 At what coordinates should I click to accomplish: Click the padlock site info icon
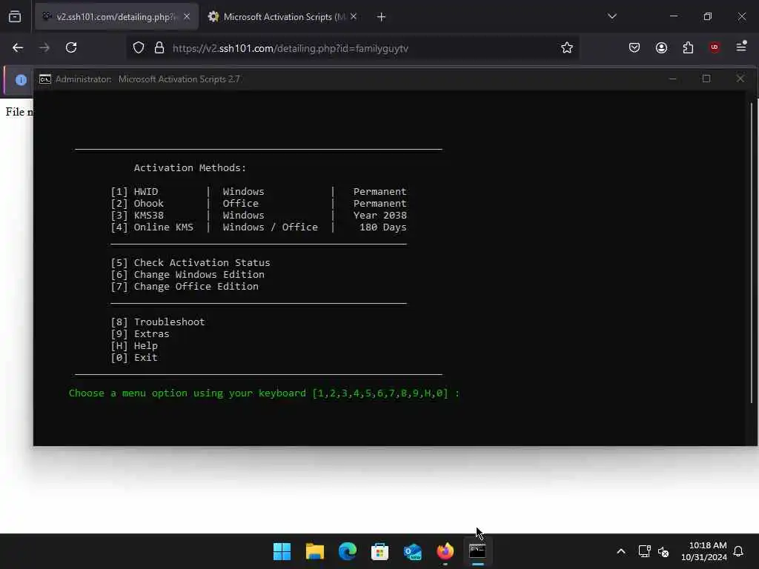click(x=159, y=48)
